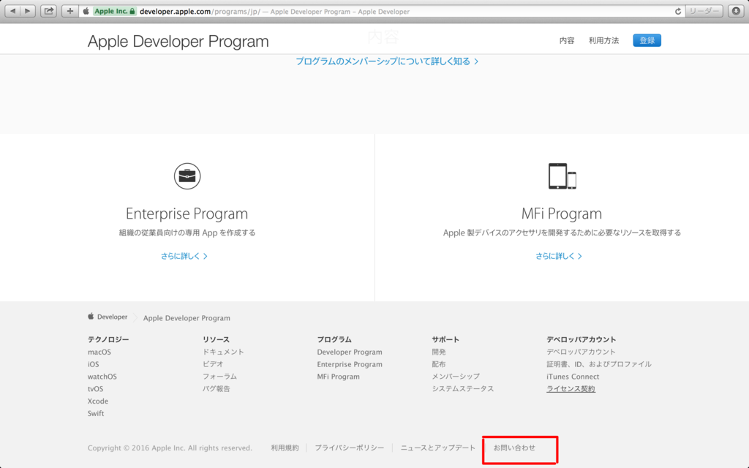The height and width of the screenshot is (468, 749).
Task: Go forward with Safari's forward arrow
Action: (x=28, y=11)
